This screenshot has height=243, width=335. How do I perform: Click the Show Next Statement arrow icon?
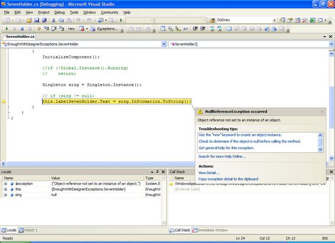click(39, 29)
